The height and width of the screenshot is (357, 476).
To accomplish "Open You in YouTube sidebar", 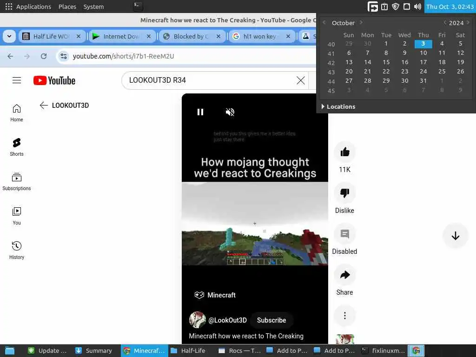I will (17, 216).
